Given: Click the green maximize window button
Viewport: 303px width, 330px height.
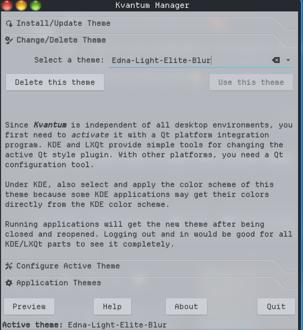Looking at the screenshot, I should pos(36,5).
